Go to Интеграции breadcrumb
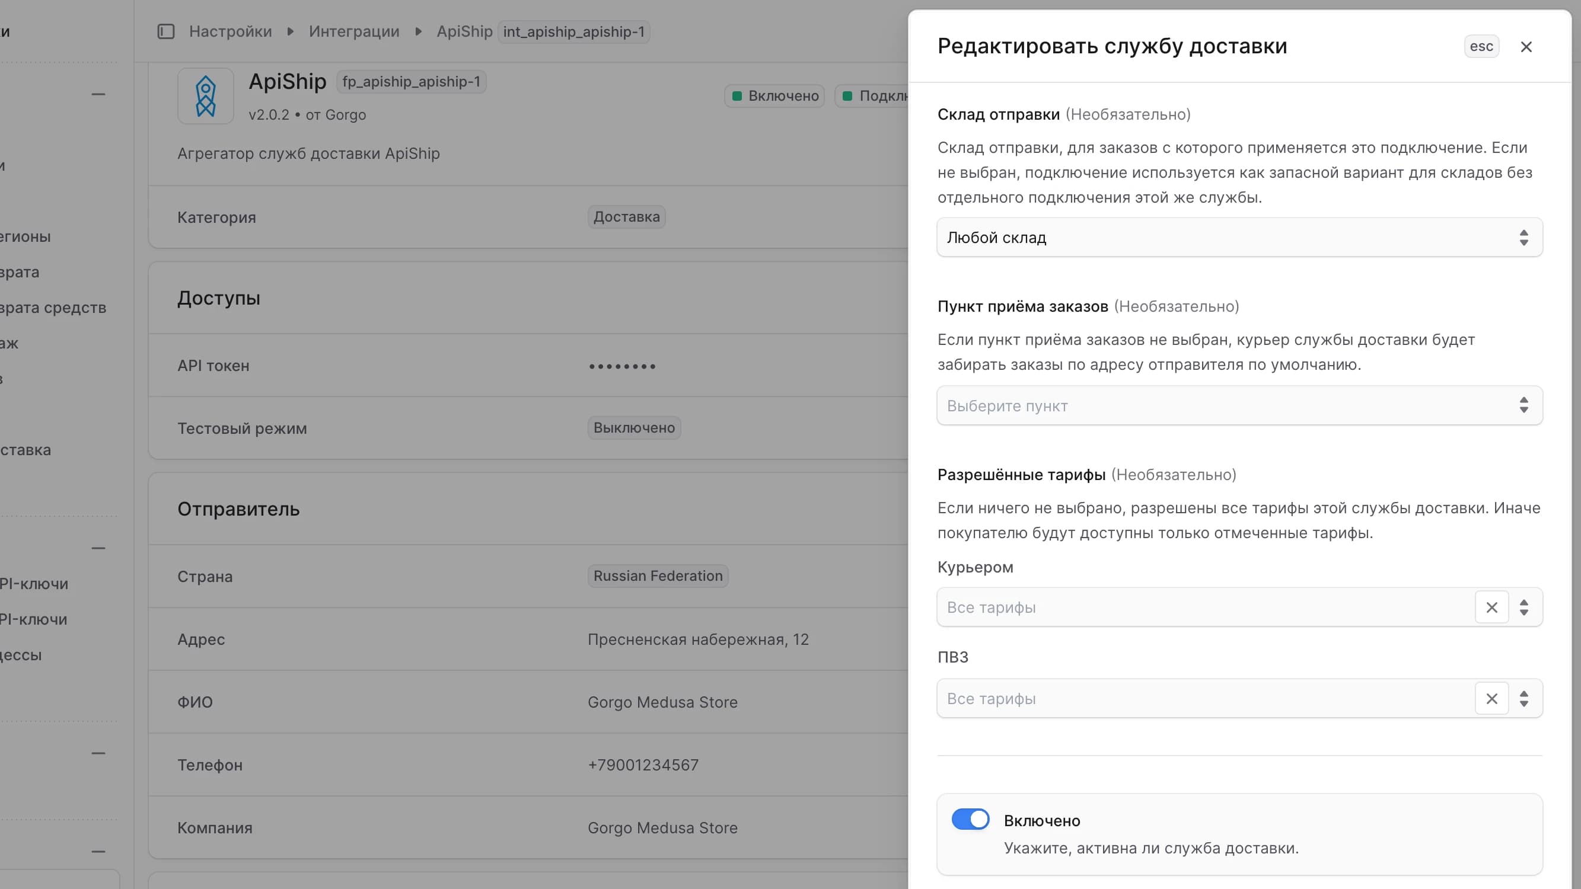Viewport: 1581px width, 889px height. pos(354,31)
